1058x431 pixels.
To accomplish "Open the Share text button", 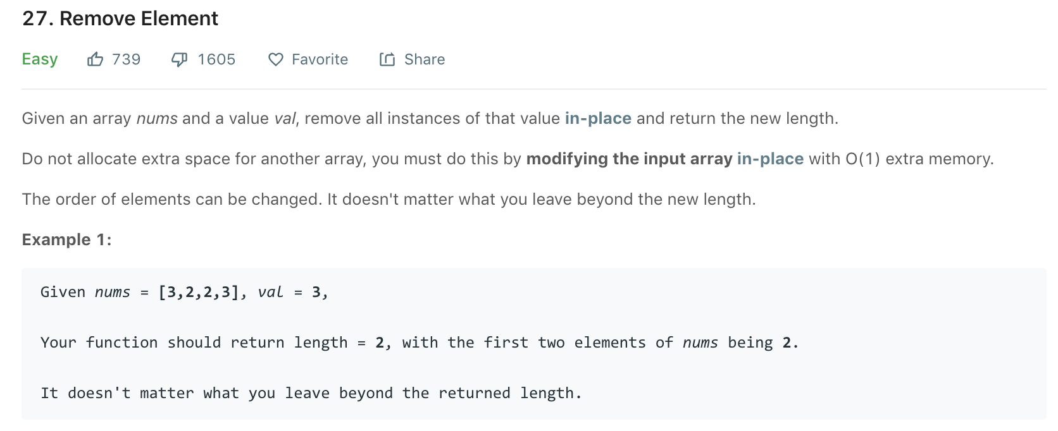I will click(x=425, y=59).
